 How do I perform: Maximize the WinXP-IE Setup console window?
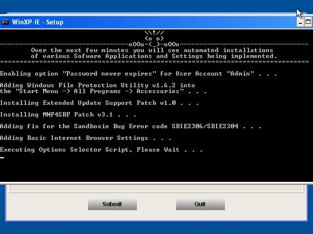[308, 22]
